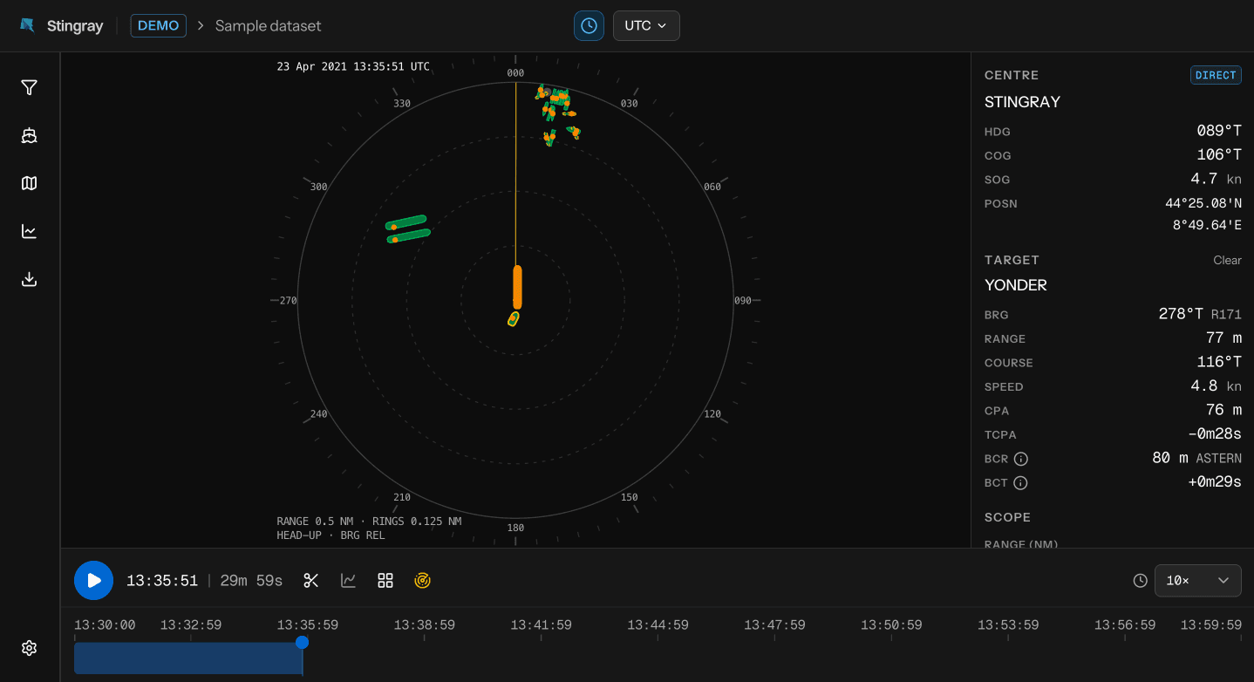Open the chart analytics sidebar icon
This screenshot has height=682, width=1254.
(x=30, y=231)
